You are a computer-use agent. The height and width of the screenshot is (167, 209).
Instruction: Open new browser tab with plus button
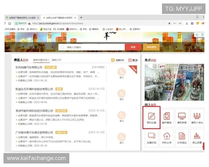(x=81, y=17)
